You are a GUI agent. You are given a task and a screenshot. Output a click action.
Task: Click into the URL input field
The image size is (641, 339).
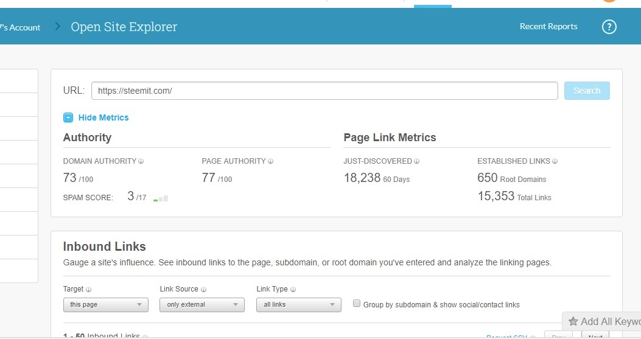[x=324, y=91]
